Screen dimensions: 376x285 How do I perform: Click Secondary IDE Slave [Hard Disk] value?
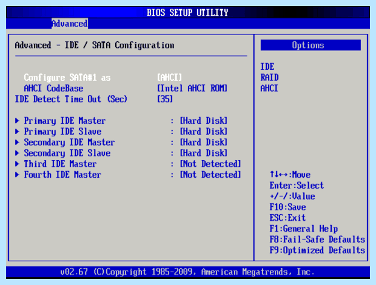coord(204,153)
